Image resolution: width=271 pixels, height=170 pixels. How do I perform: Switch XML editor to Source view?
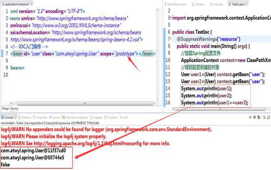point(14,108)
